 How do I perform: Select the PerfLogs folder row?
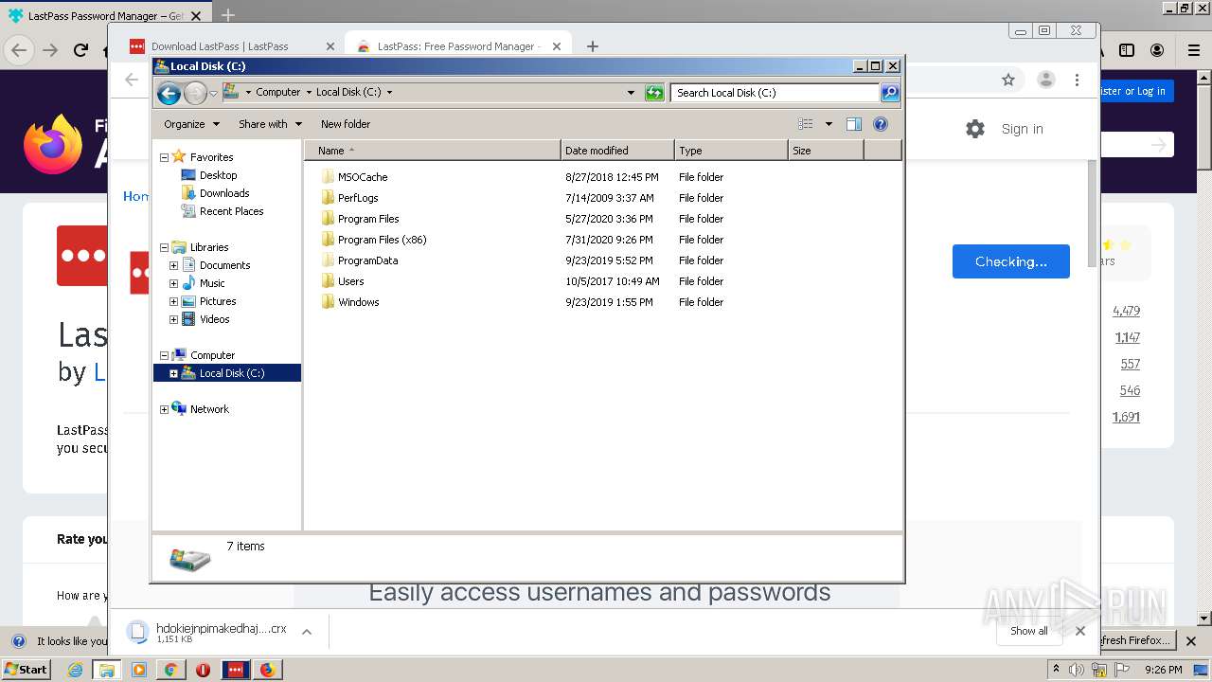[x=603, y=198]
